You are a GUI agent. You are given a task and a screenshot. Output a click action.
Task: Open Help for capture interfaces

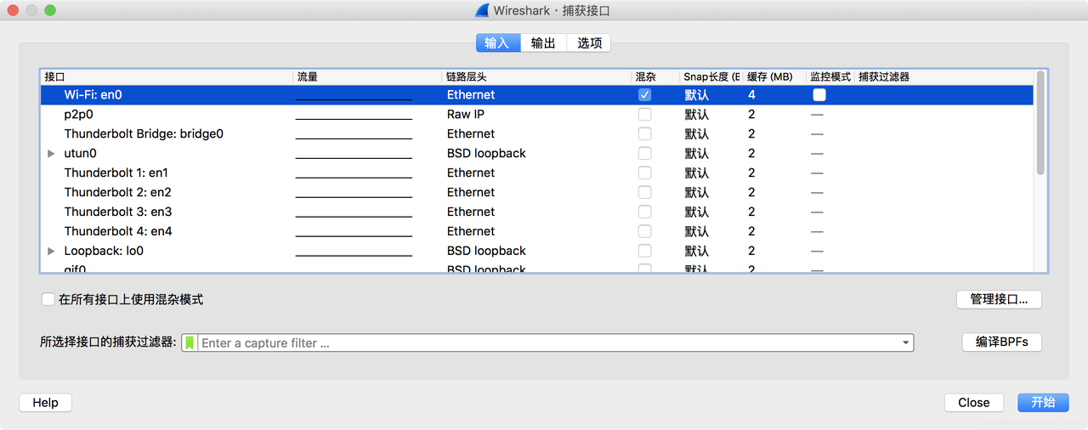[45, 403]
